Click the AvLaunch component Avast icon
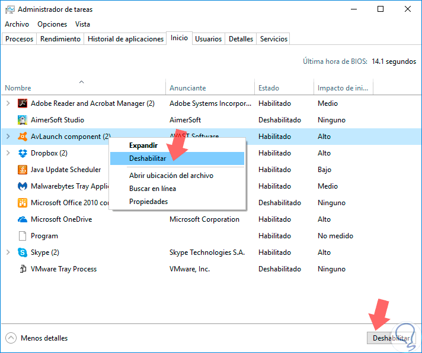This screenshot has width=422, height=353. pyautogui.click(x=23, y=137)
